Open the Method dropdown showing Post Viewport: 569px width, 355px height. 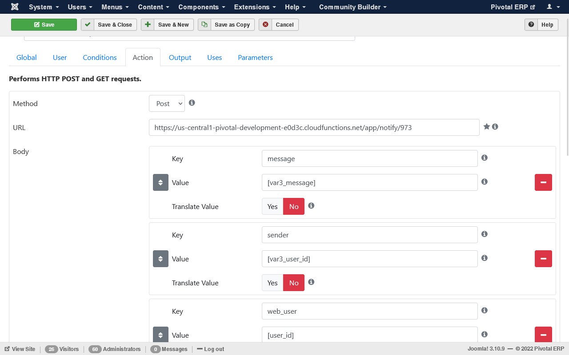pos(167,103)
